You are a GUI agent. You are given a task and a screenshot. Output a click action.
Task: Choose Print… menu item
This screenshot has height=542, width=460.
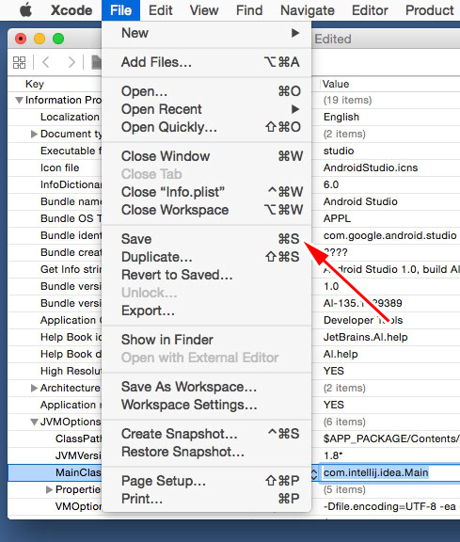207,499
